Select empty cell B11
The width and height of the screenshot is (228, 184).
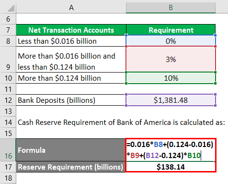tap(171, 89)
